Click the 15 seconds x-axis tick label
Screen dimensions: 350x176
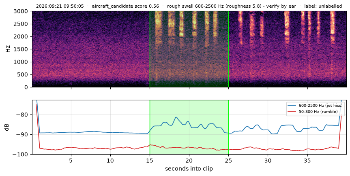tap(150, 160)
